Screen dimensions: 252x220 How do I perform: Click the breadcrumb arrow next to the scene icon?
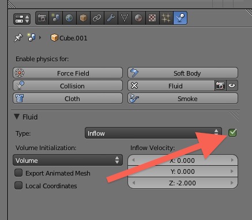[40, 38]
